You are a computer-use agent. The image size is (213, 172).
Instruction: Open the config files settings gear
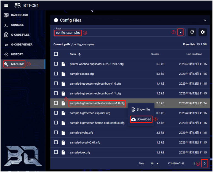pyautogui.click(x=203, y=32)
